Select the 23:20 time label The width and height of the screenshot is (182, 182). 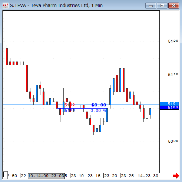(110, 176)
